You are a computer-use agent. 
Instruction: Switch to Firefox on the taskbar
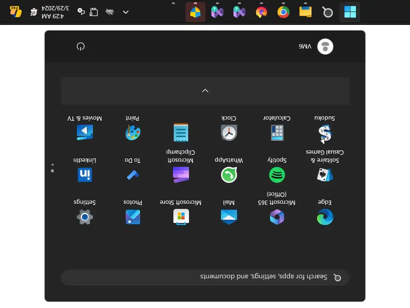[x=261, y=12]
